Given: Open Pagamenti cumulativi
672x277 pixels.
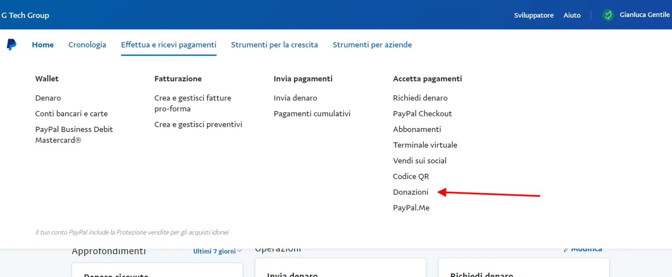Looking at the screenshot, I should coord(312,114).
